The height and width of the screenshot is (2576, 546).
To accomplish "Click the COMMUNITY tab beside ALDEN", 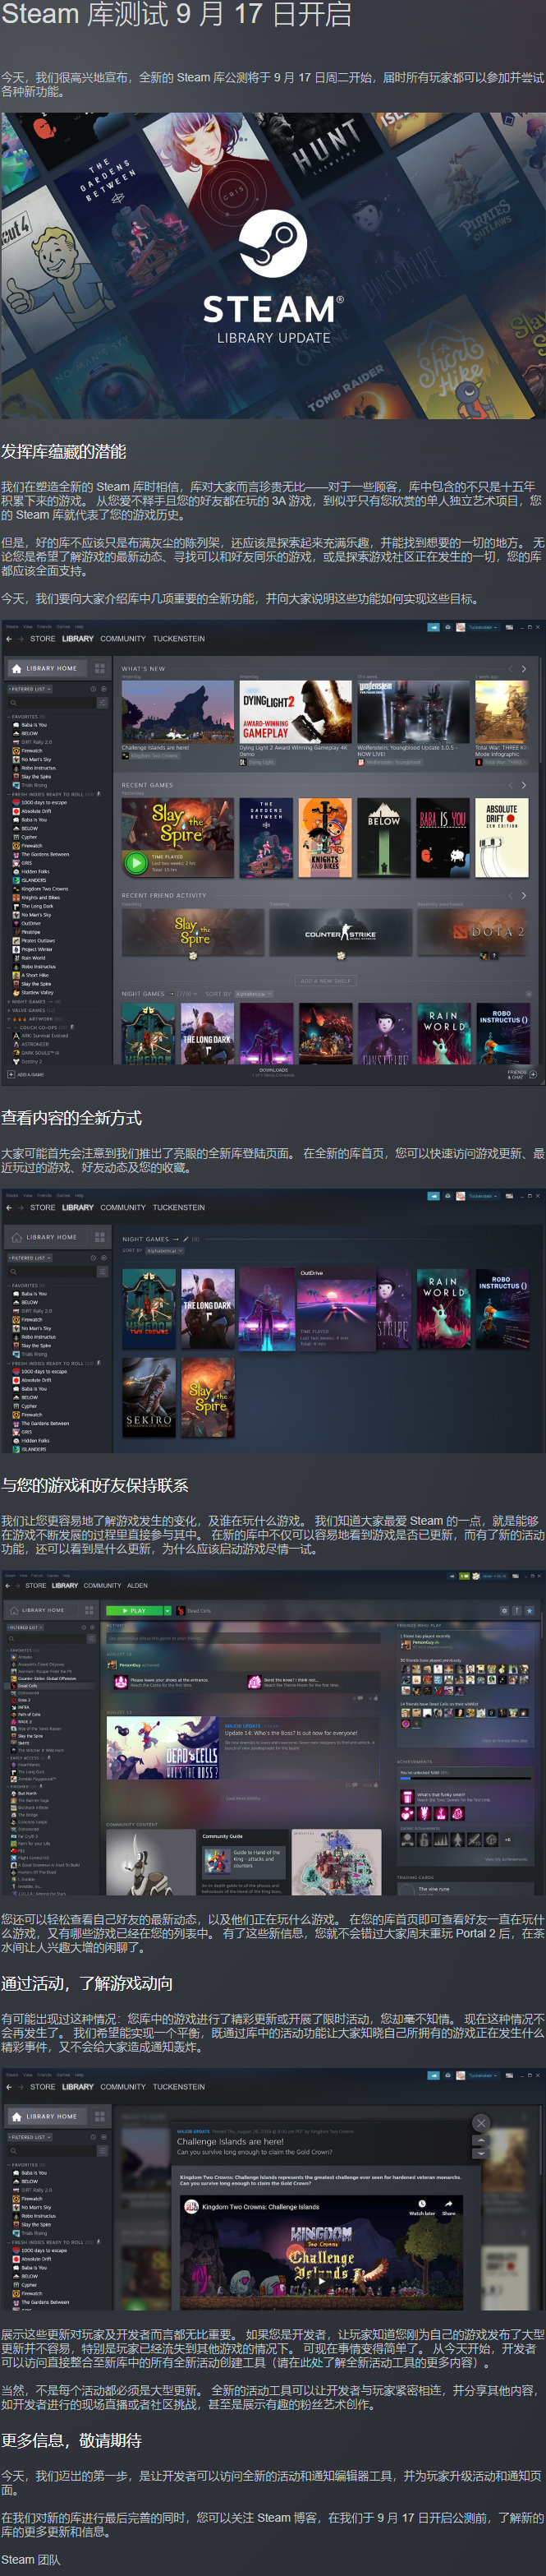I will pos(102,1585).
